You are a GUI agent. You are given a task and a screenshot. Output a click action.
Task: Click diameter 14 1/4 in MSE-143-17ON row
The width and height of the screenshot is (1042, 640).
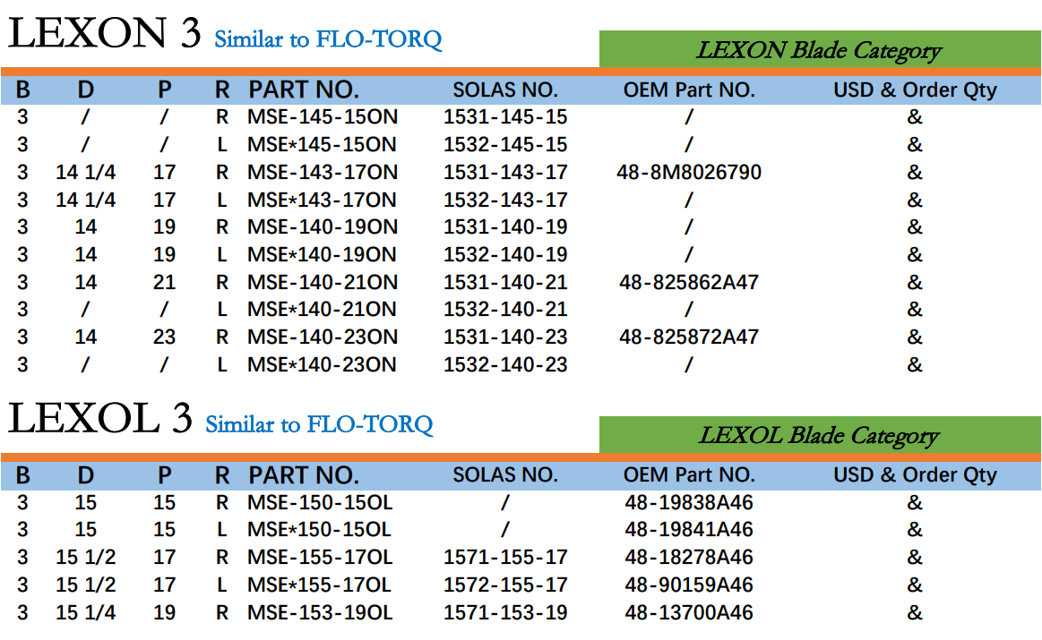[86, 173]
